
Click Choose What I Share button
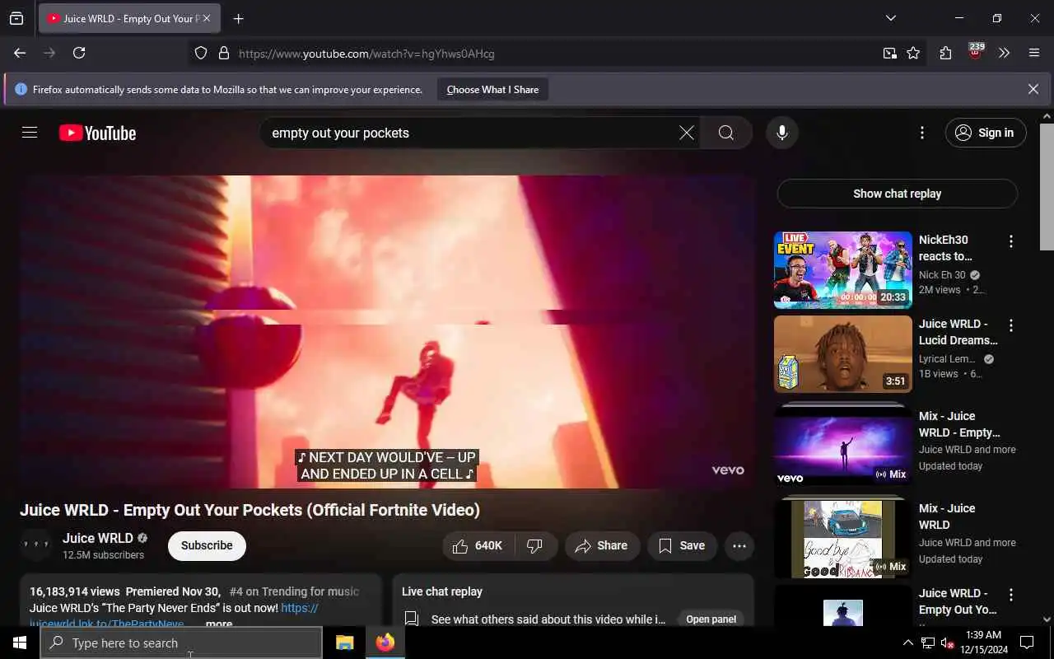point(492,89)
